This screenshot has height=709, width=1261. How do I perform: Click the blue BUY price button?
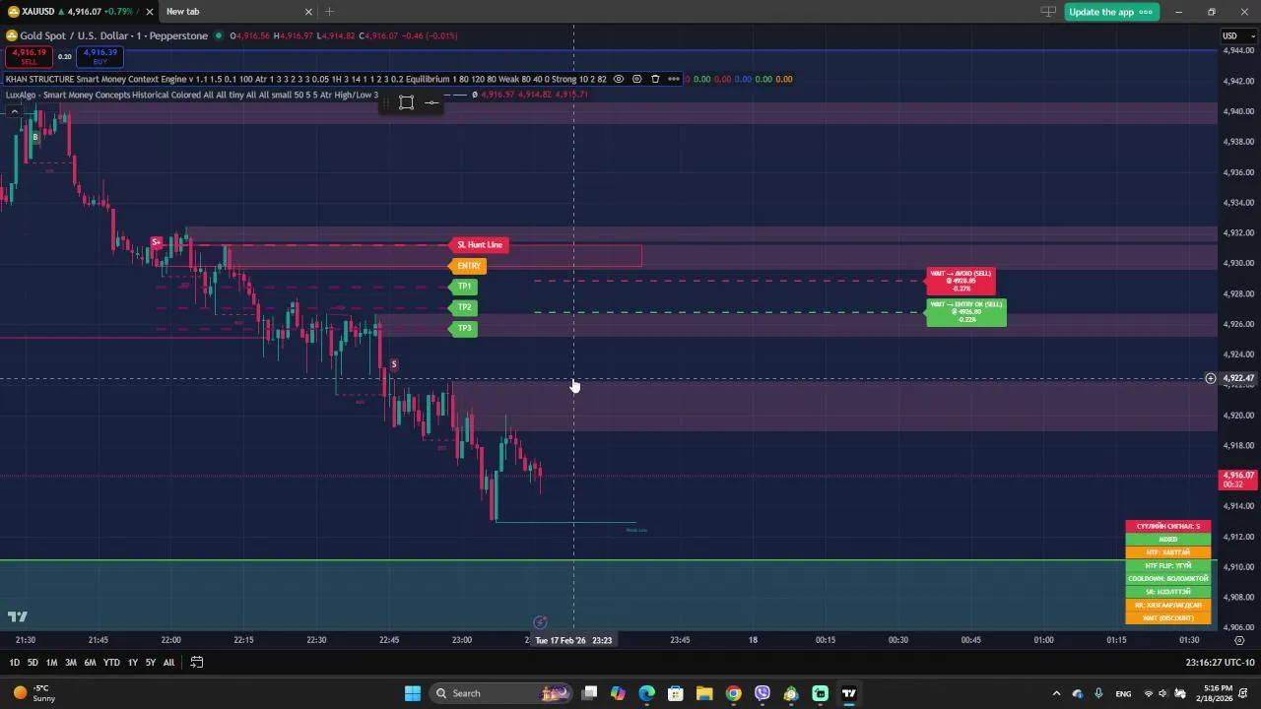tap(100, 56)
